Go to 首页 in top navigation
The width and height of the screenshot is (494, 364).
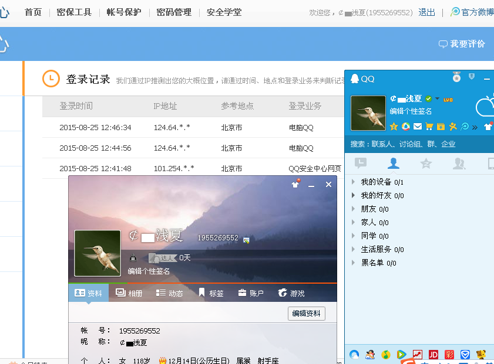point(33,12)
